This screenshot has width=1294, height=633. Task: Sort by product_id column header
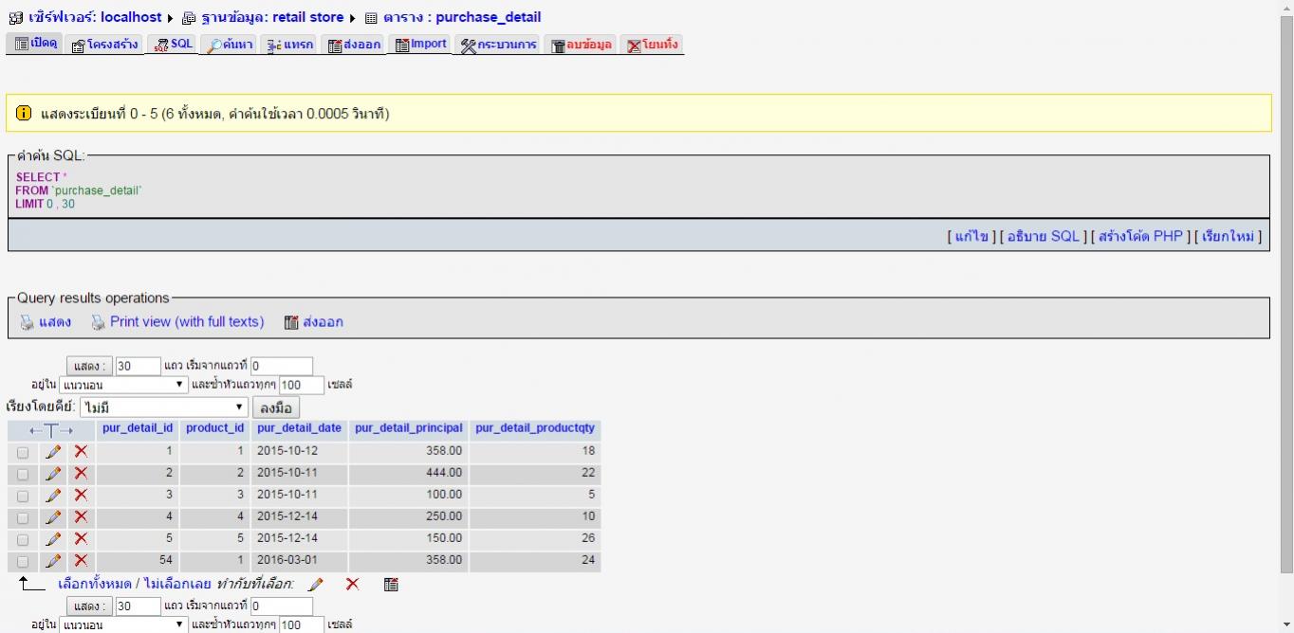pyautogui.click(x=215, y=428)
